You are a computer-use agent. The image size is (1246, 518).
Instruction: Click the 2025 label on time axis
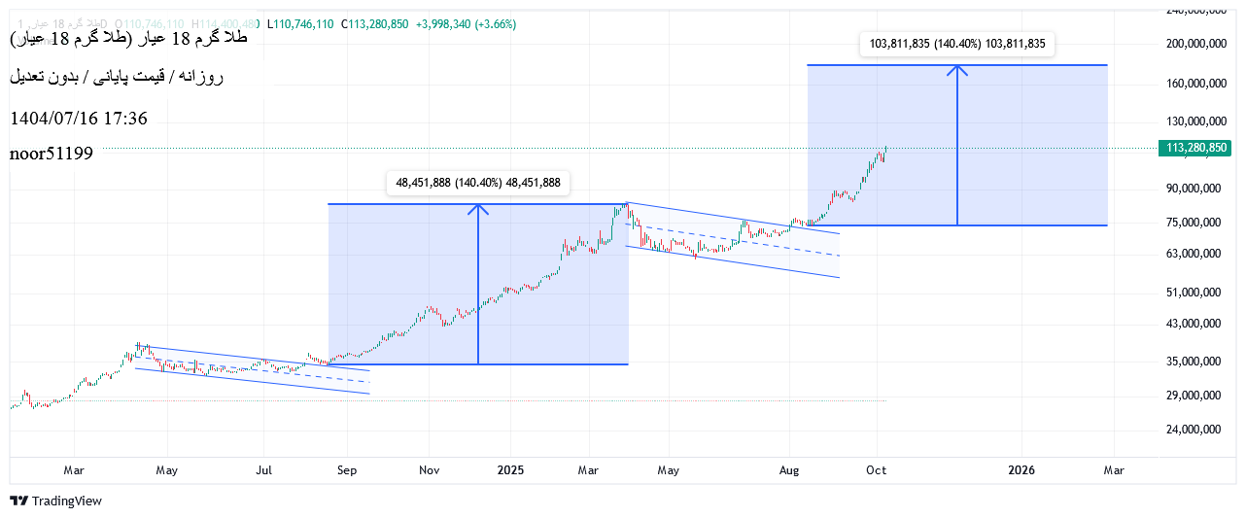(510, 470)
